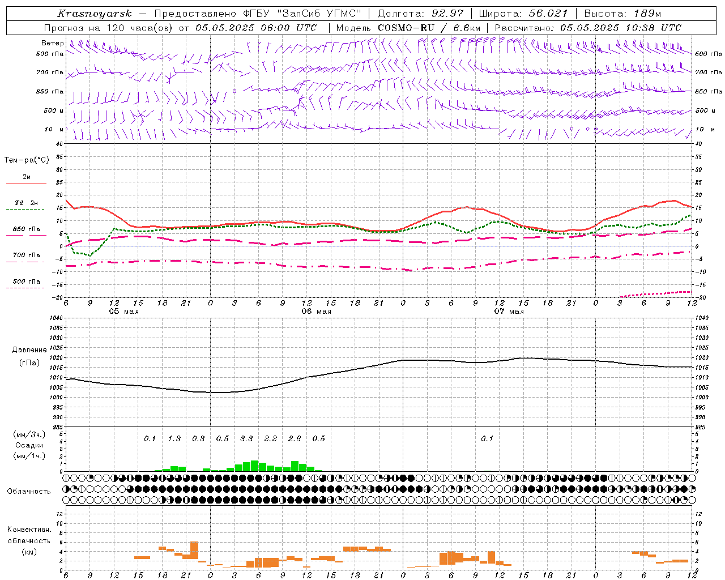725x580 pixels.
Task: Click the 2.6 precipitation value
Action: [295, 438]
